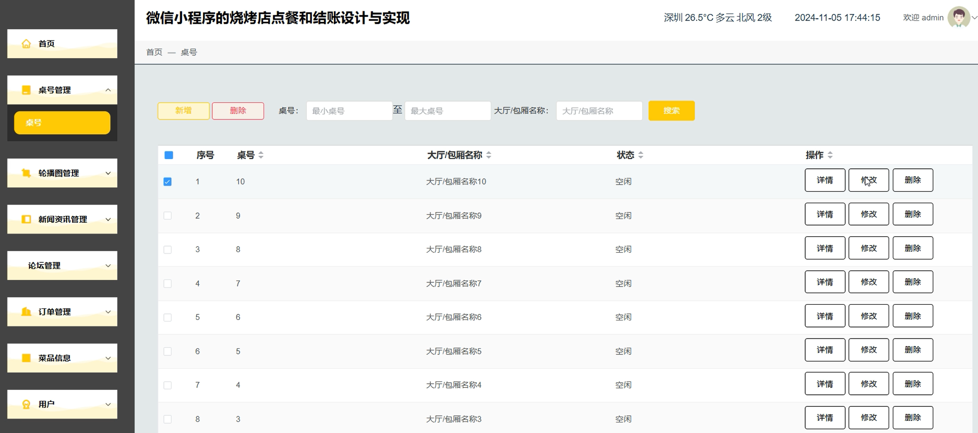Expand the 新闻资讯管理 menu chevron
The width and height of the screenshot is (978, 433).
pyautogui.click(x=108, y=219)
